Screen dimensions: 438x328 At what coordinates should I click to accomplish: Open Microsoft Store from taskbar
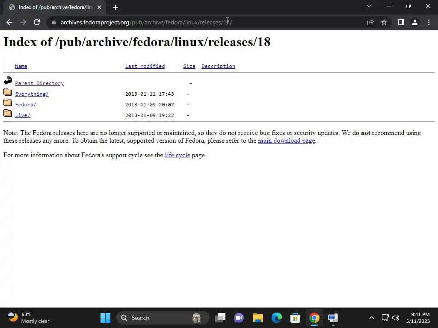(295, 318)
